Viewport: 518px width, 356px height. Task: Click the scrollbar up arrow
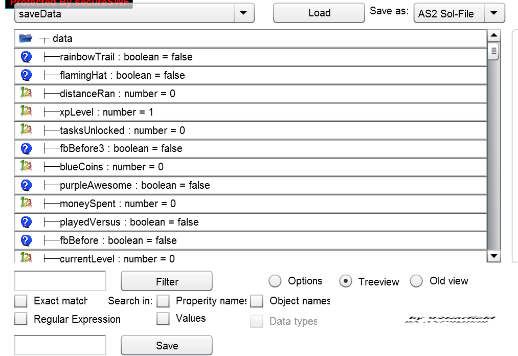tap(494, 35)
